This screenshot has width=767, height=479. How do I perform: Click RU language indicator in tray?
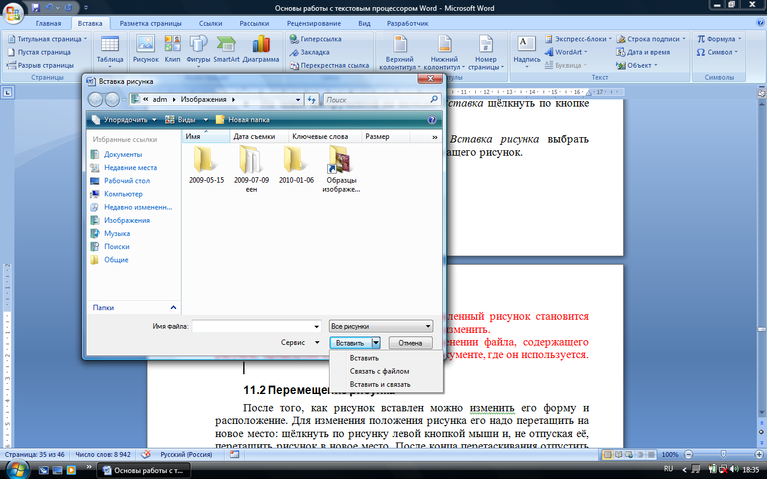coord(669,469)
